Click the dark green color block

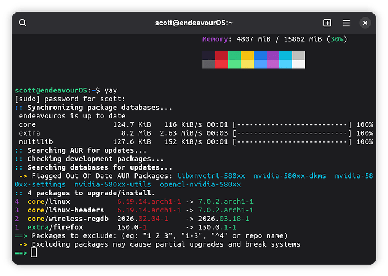[x=234, y=56]
